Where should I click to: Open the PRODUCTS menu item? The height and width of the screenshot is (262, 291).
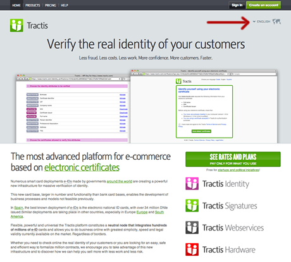tap(33, 5)
